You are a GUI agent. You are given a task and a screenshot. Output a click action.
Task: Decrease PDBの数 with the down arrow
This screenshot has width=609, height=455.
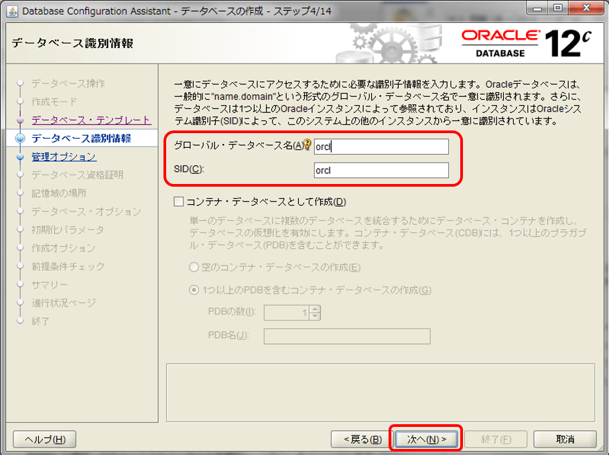(x=315, y=316)
